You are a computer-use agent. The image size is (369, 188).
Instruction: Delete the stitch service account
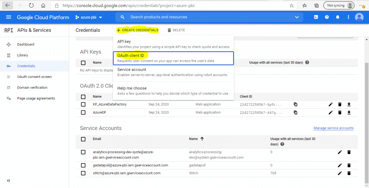(349, 173)
